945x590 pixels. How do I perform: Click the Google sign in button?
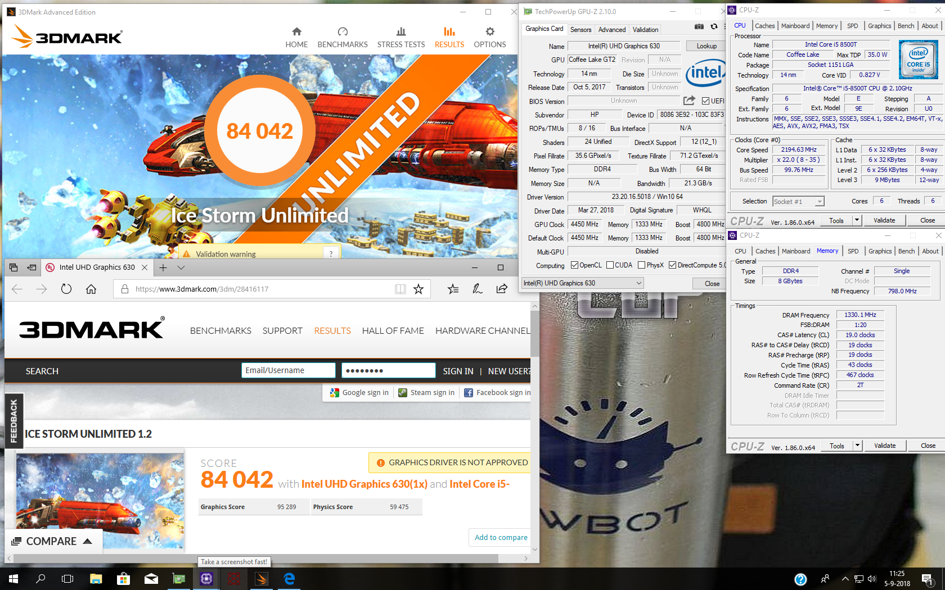(359, 392)
